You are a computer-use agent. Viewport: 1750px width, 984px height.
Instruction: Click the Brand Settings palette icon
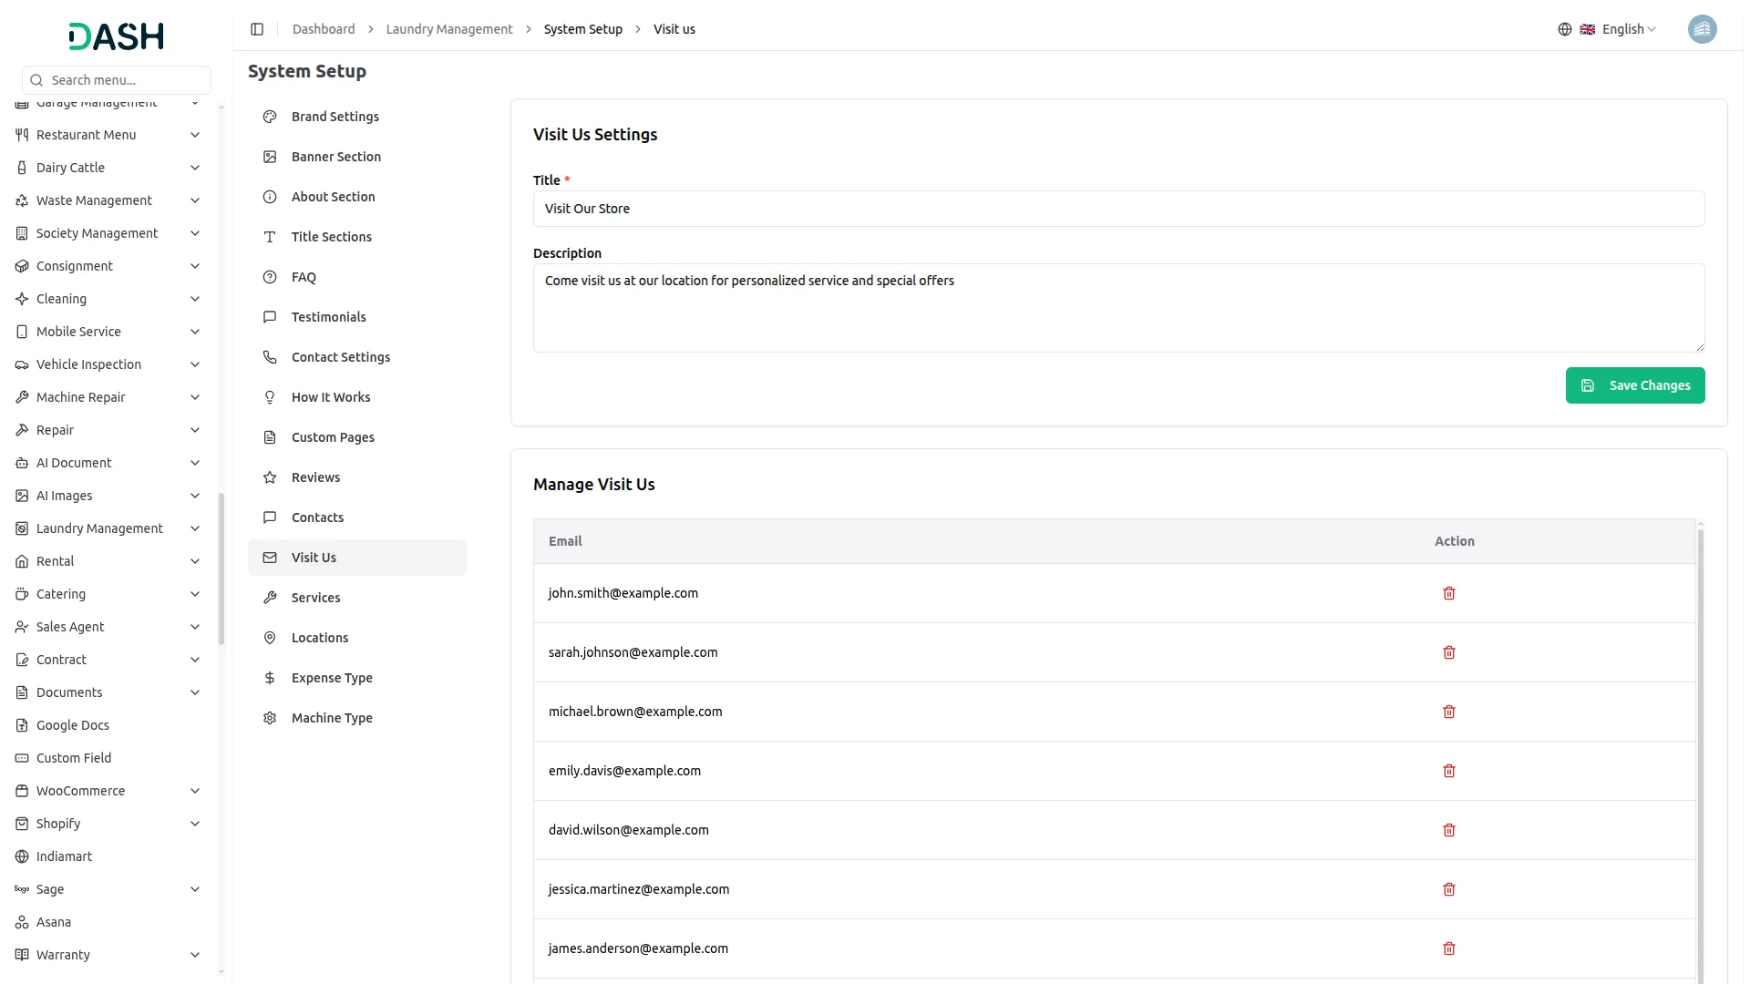point(270,117)
